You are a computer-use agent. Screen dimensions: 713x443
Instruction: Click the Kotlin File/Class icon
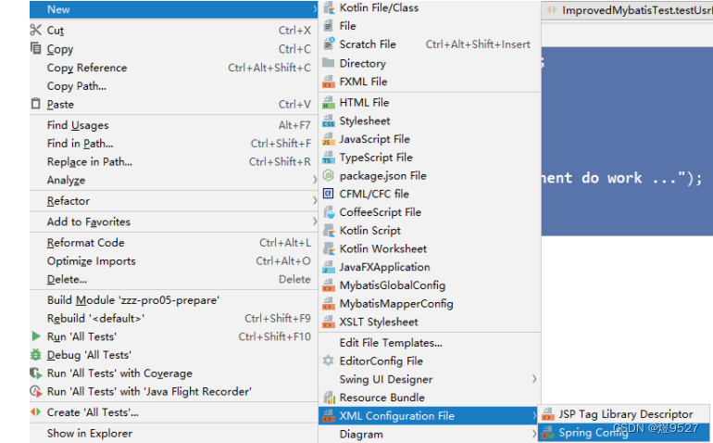[329, 7]
